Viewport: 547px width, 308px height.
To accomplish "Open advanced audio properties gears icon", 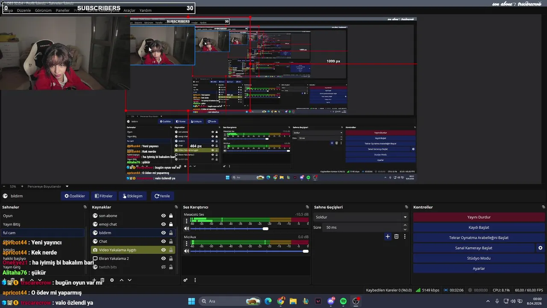I will [185, 280].
